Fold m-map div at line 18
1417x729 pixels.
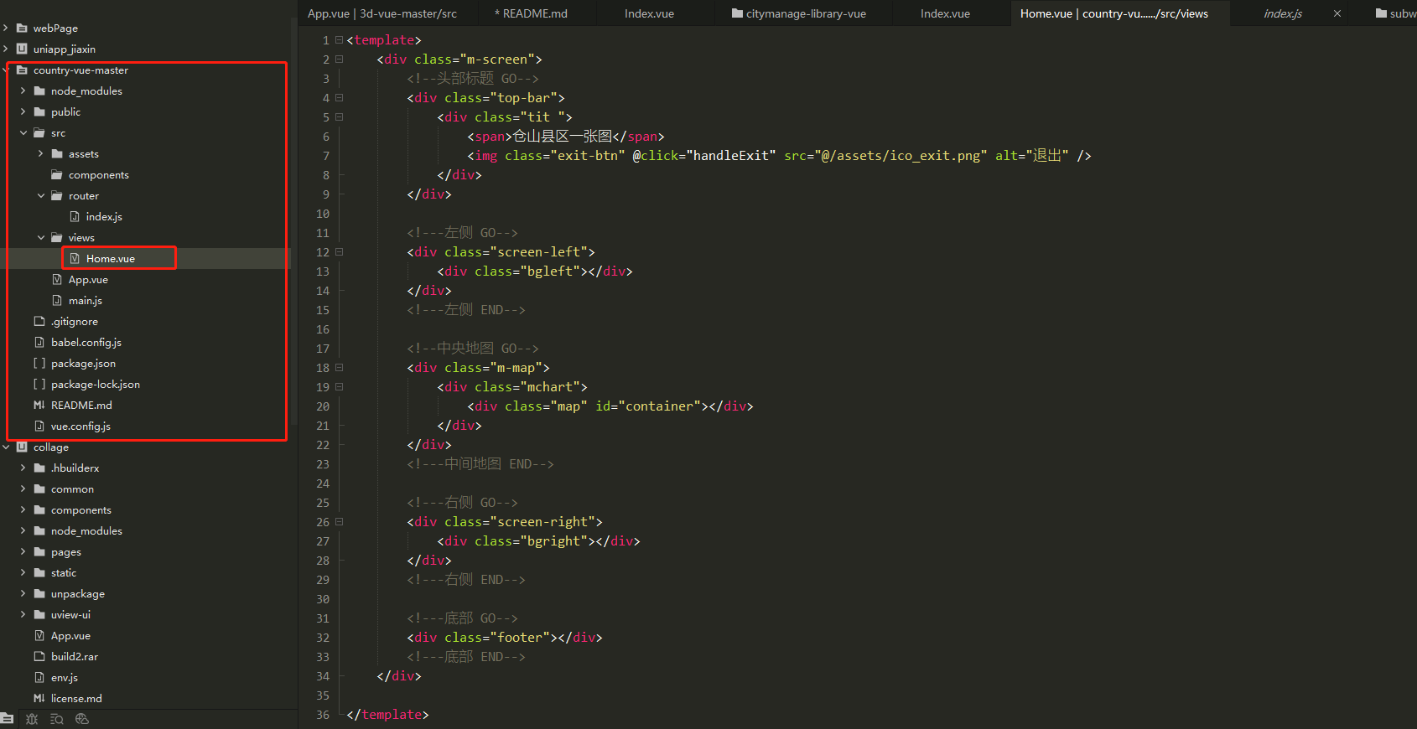point(339,368)
